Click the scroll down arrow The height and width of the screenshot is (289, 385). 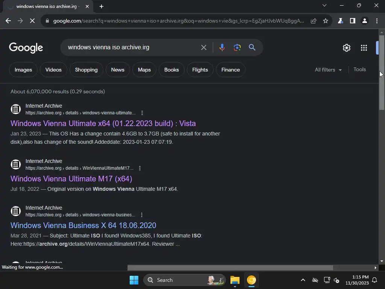click(x=382, y=261)
